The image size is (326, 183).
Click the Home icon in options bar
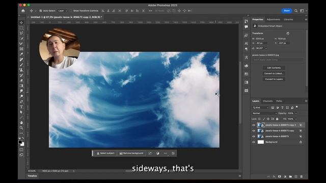click(x=23, y=11)
